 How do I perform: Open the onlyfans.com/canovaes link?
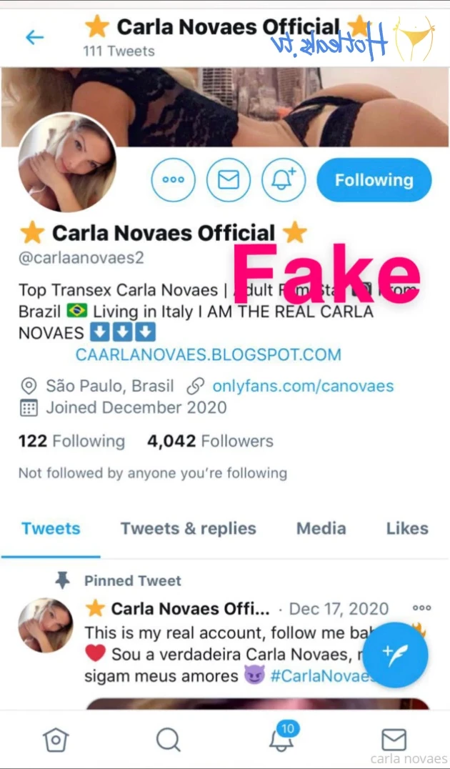[303, 386]
